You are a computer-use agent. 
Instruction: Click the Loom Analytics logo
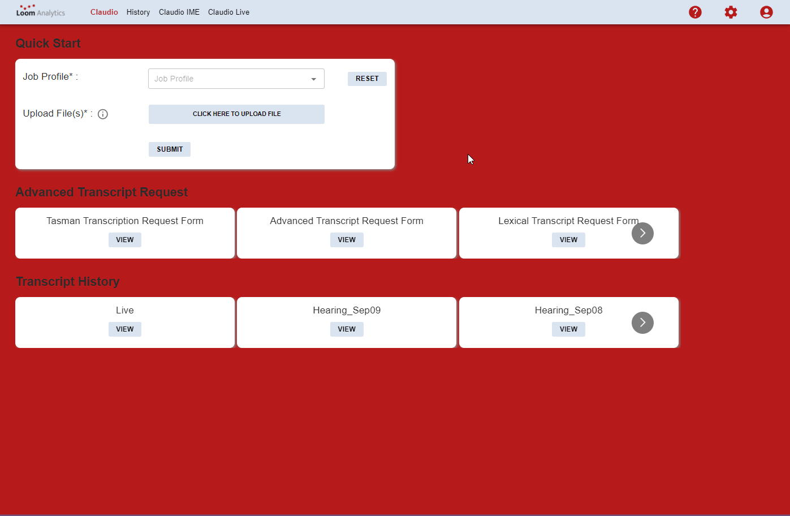(x=40, y=11)
